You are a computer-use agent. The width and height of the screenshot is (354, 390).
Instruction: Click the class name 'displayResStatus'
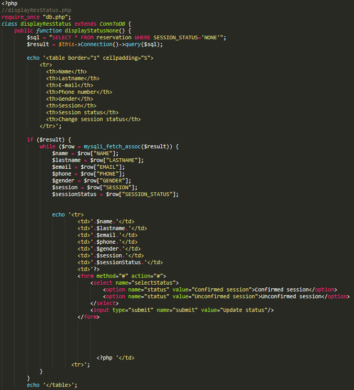[46, 24]
